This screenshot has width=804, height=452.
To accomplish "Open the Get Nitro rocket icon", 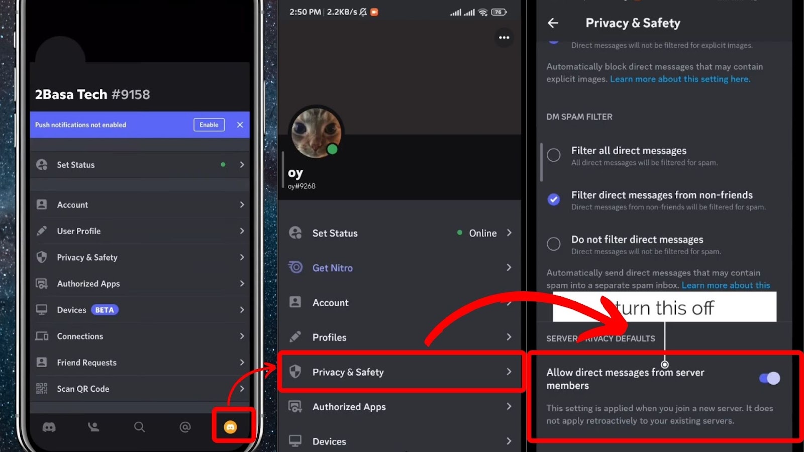I will point(296,267).
